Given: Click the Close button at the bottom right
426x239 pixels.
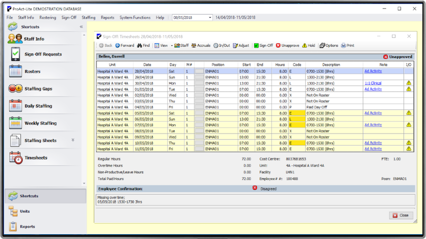Looking at the screenshot, I should [401, 215].
